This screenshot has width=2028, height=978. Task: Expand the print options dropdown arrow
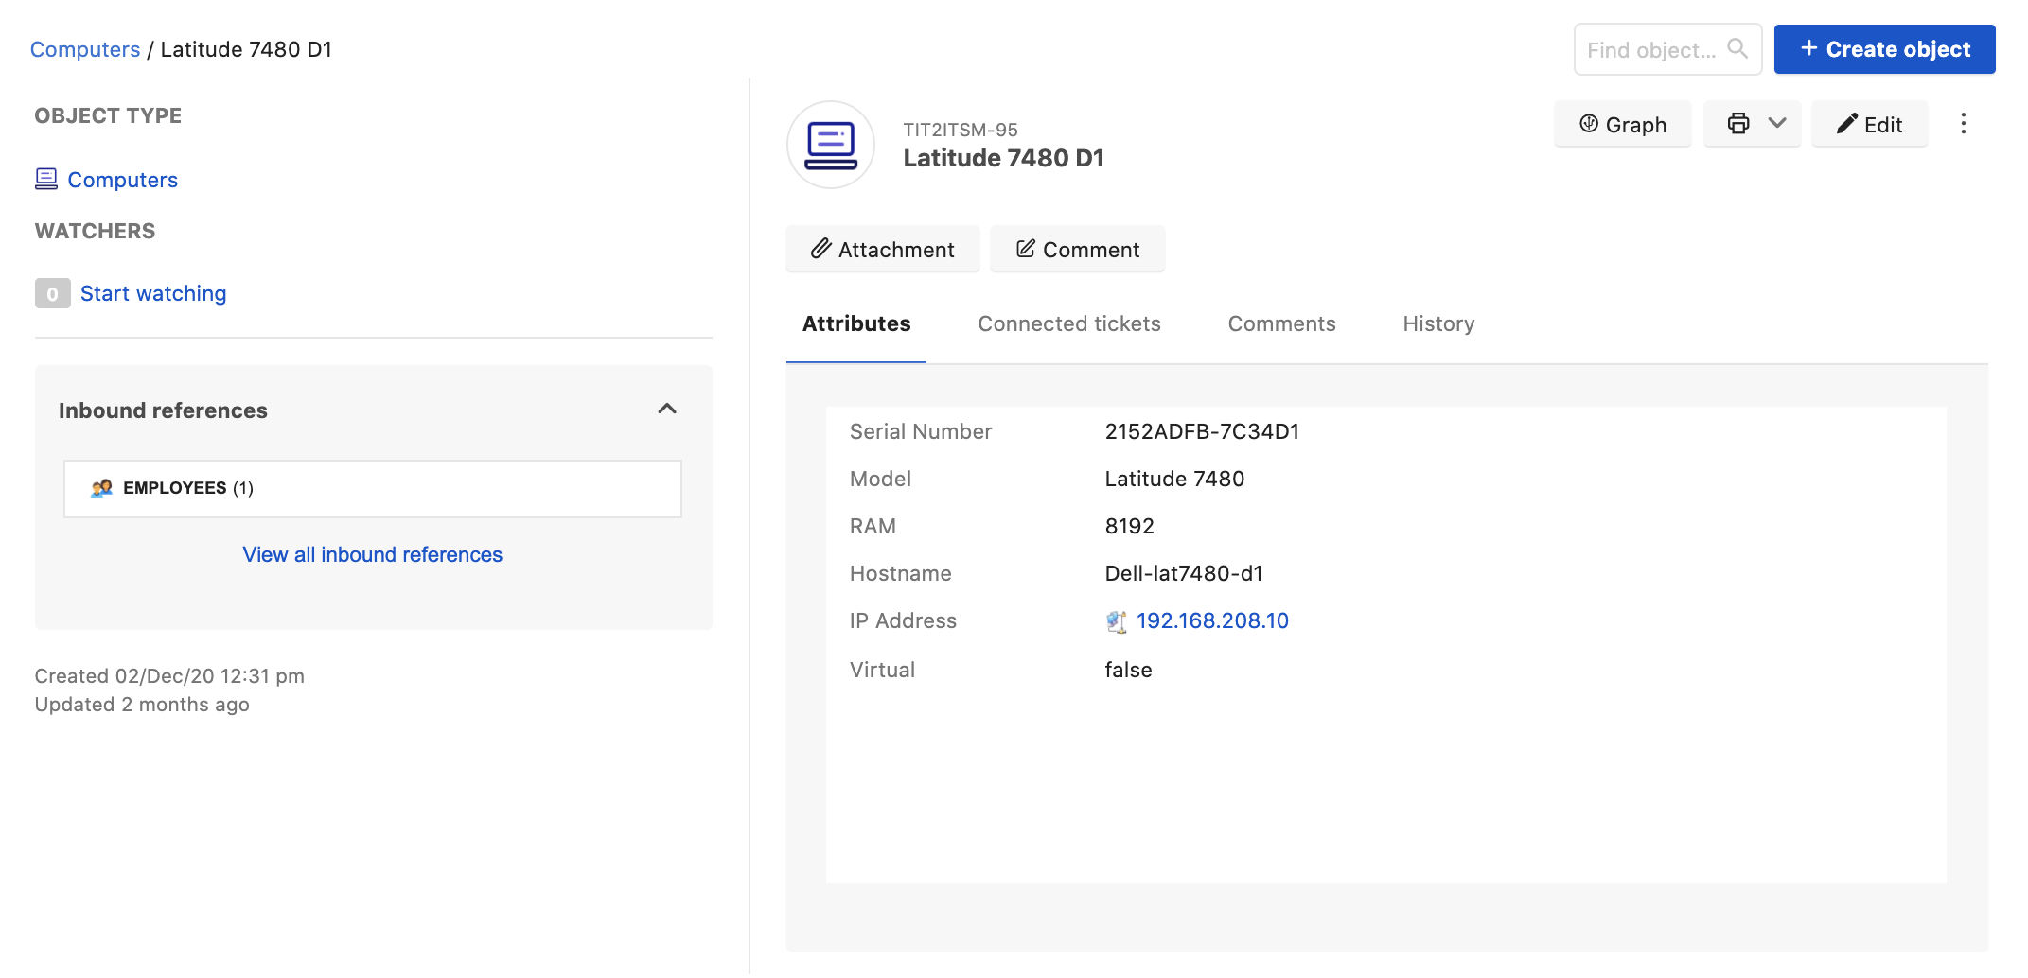(1777, 124)
